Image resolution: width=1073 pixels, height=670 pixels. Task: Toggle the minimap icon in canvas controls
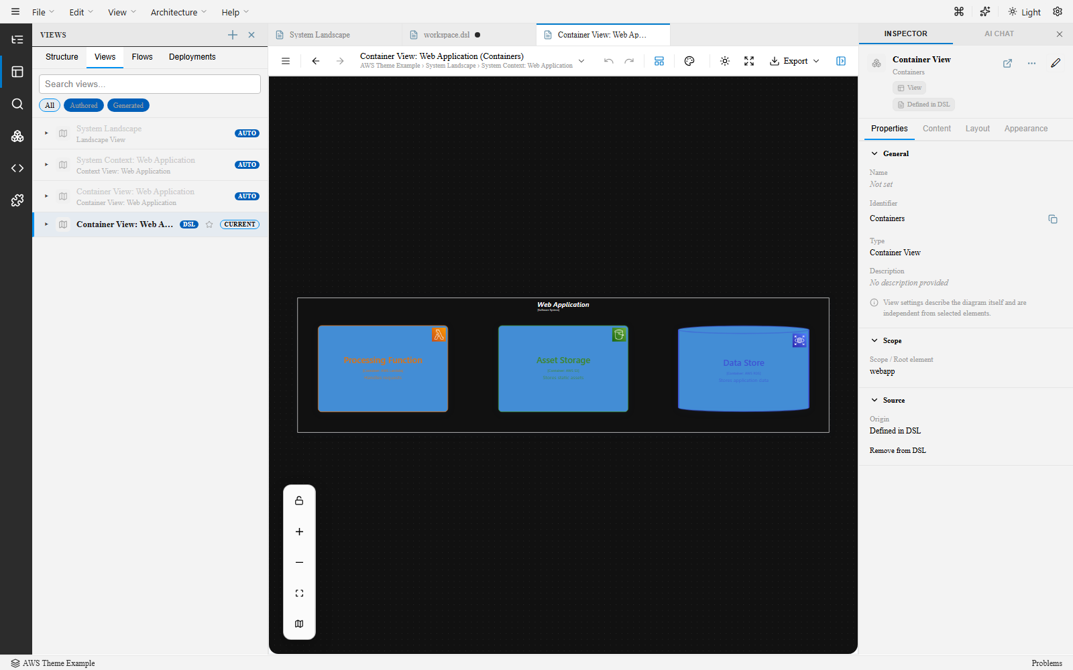(299, 624)
